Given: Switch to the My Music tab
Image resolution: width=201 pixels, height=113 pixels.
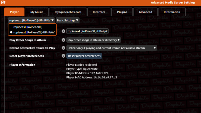Looking at the screenshot, I should [37, 12].
